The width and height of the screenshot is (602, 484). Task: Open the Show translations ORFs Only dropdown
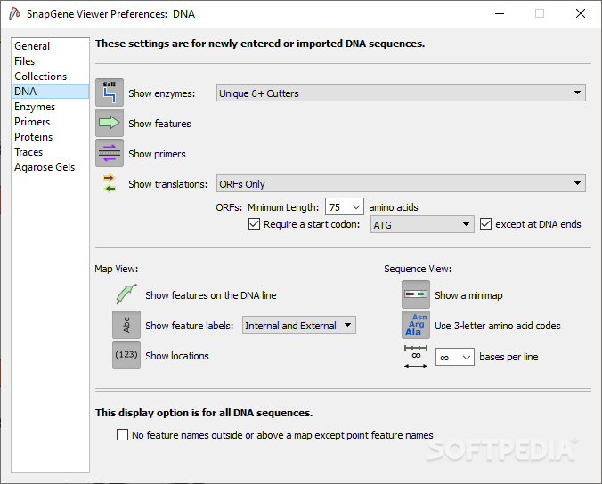click(x=401, y=183)
